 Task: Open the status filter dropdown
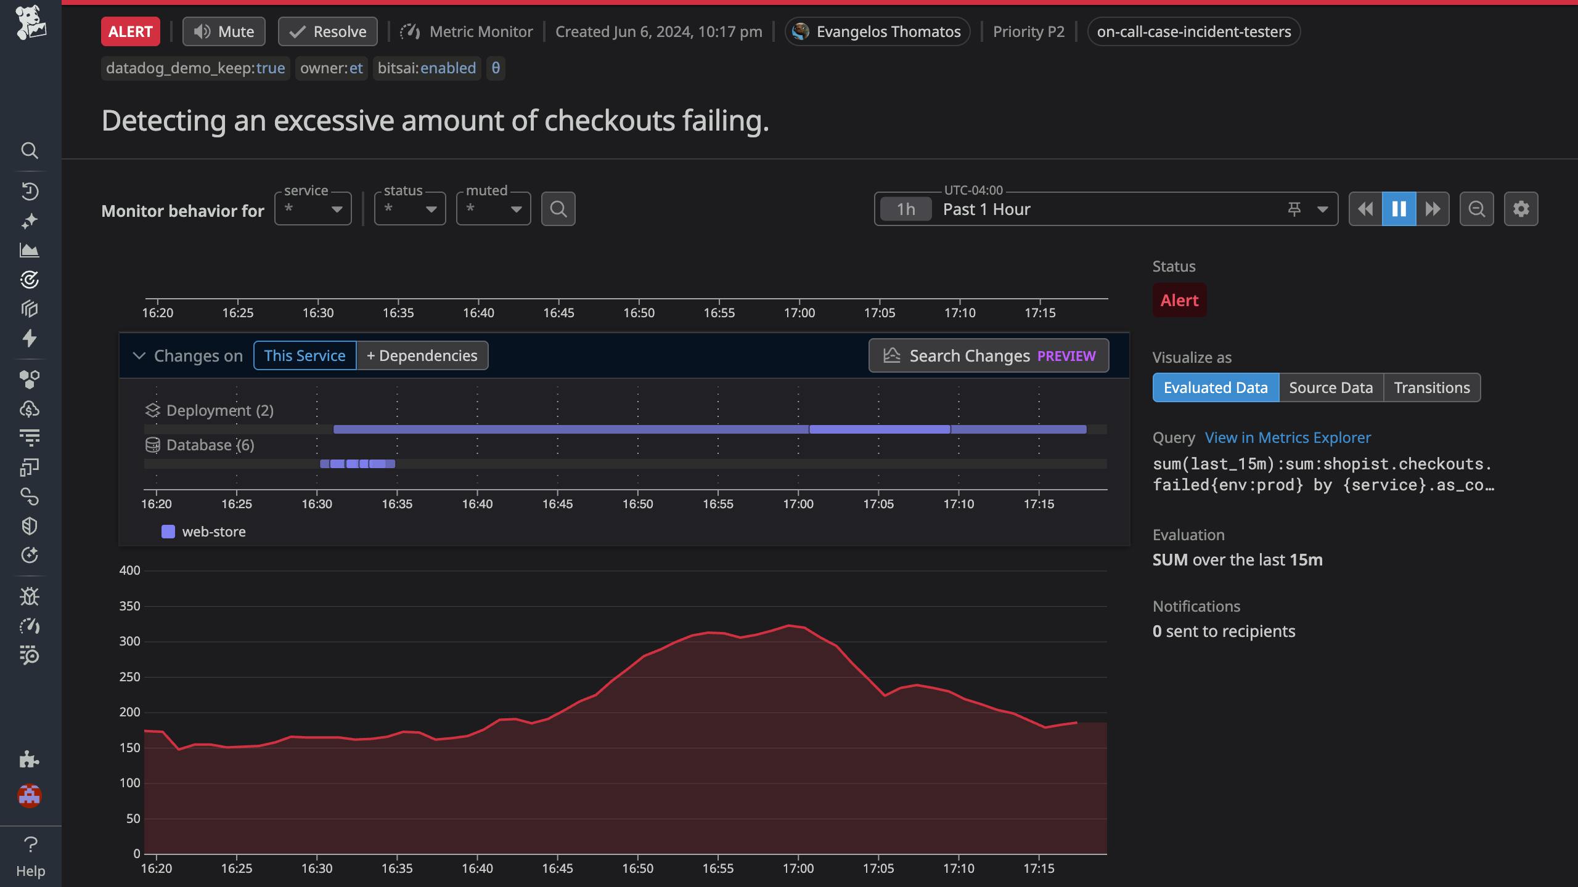[409, 209]
